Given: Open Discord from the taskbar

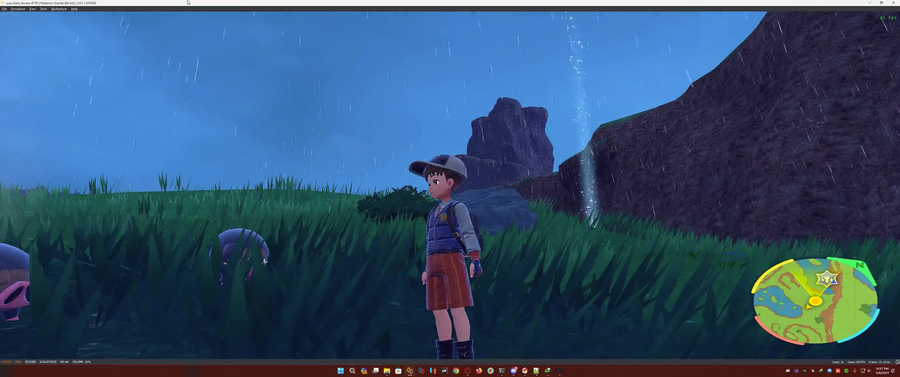Looking at the screenshot, I should [513, 371].
